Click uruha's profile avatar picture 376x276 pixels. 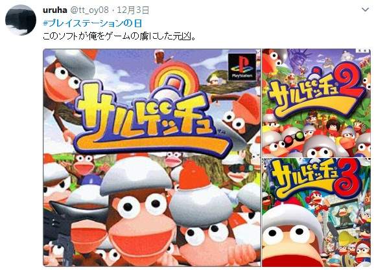pyautogui.click(x=21, y=19)
